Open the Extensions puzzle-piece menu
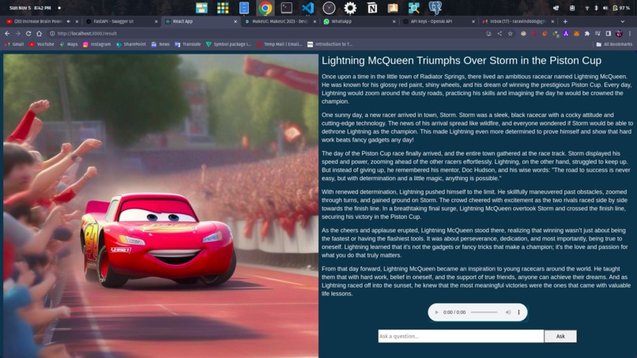The image size is (637, 358). coord(587,33)
